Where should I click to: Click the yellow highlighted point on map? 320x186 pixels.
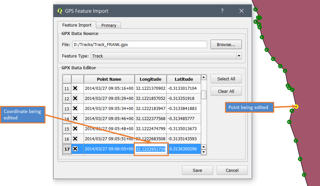click(296, 107)
